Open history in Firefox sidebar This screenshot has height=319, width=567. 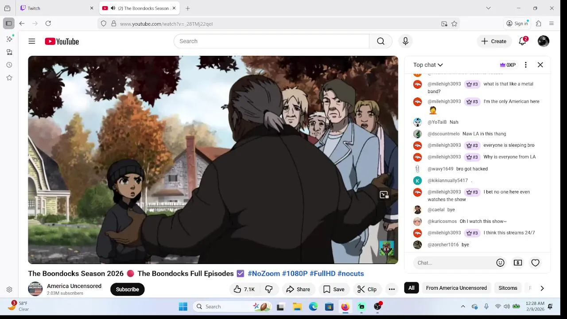pyautogui.click(x=9, y=65)
